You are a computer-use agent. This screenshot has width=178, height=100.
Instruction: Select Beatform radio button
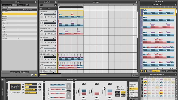click(117, 87)
